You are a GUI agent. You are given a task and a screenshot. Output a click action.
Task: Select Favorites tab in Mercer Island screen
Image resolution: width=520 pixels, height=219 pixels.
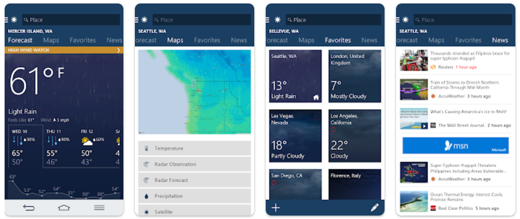[83, 40]
